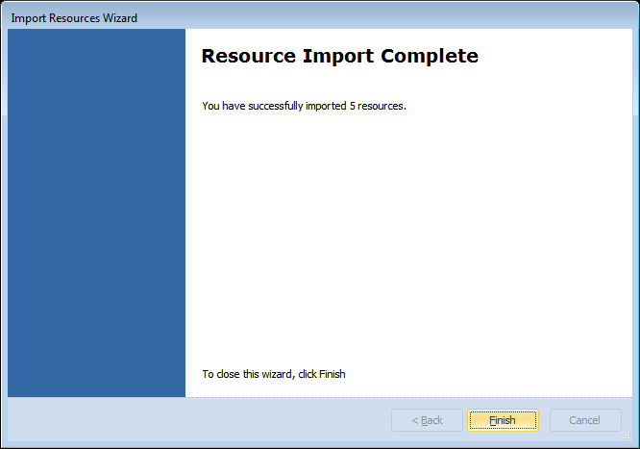Click the greyed-out Cancel button
Screen dimensions: 640x449
pyautogui.click(x=585, y=420)
